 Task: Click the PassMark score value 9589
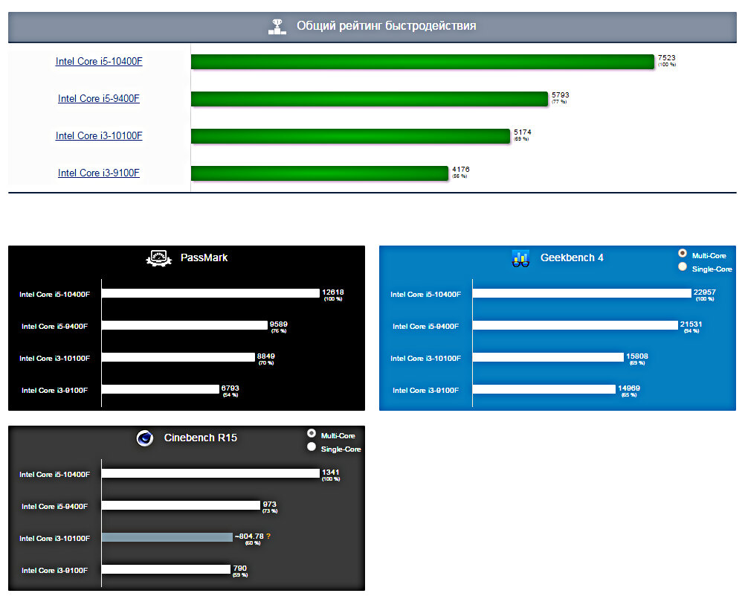click(278, 324)
